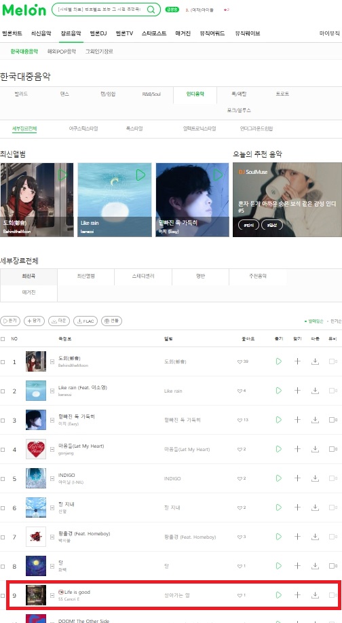Click the search magnifier icon
Viewport: 342px width, 623px height.
pos(151,10)
